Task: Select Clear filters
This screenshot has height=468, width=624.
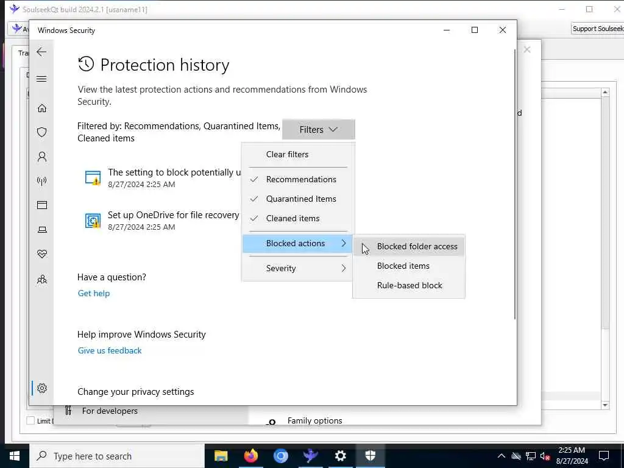Action: click(x=297, y=154)
